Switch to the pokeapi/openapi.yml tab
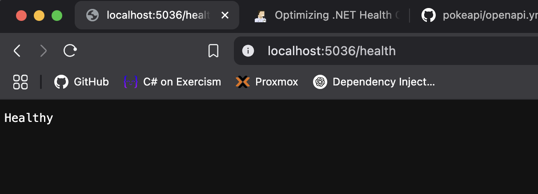The width and height of the screenshot is (538, 194). 480,16
